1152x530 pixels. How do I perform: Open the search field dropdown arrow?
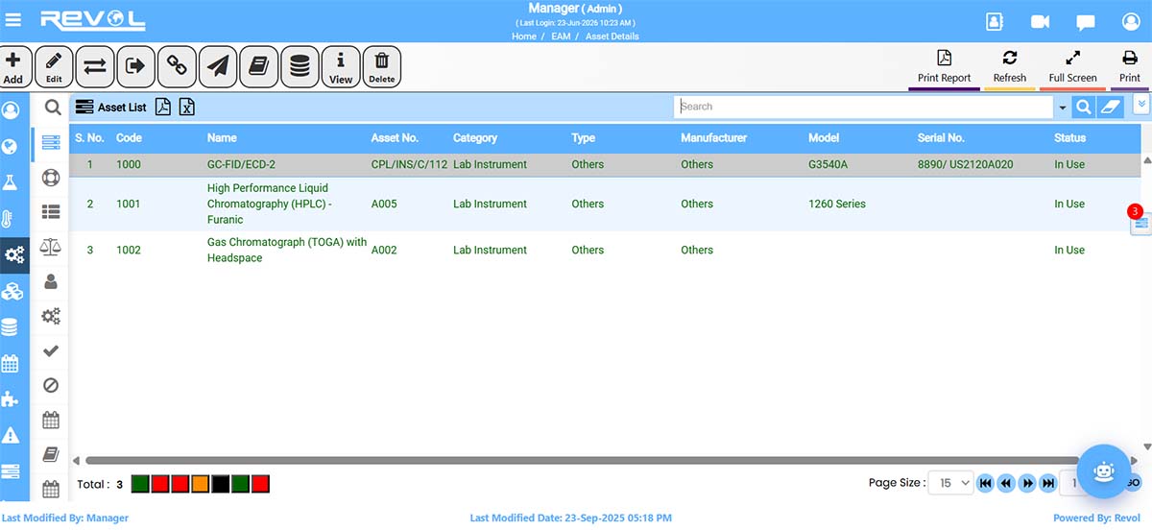click(1063, 108)
